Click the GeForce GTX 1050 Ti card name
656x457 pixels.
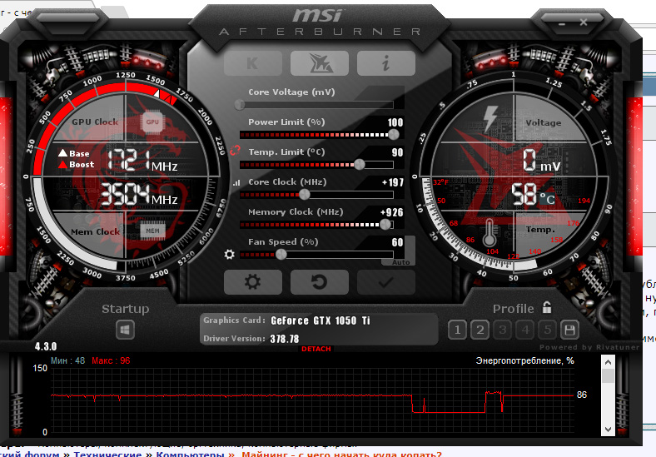[321, 320]
